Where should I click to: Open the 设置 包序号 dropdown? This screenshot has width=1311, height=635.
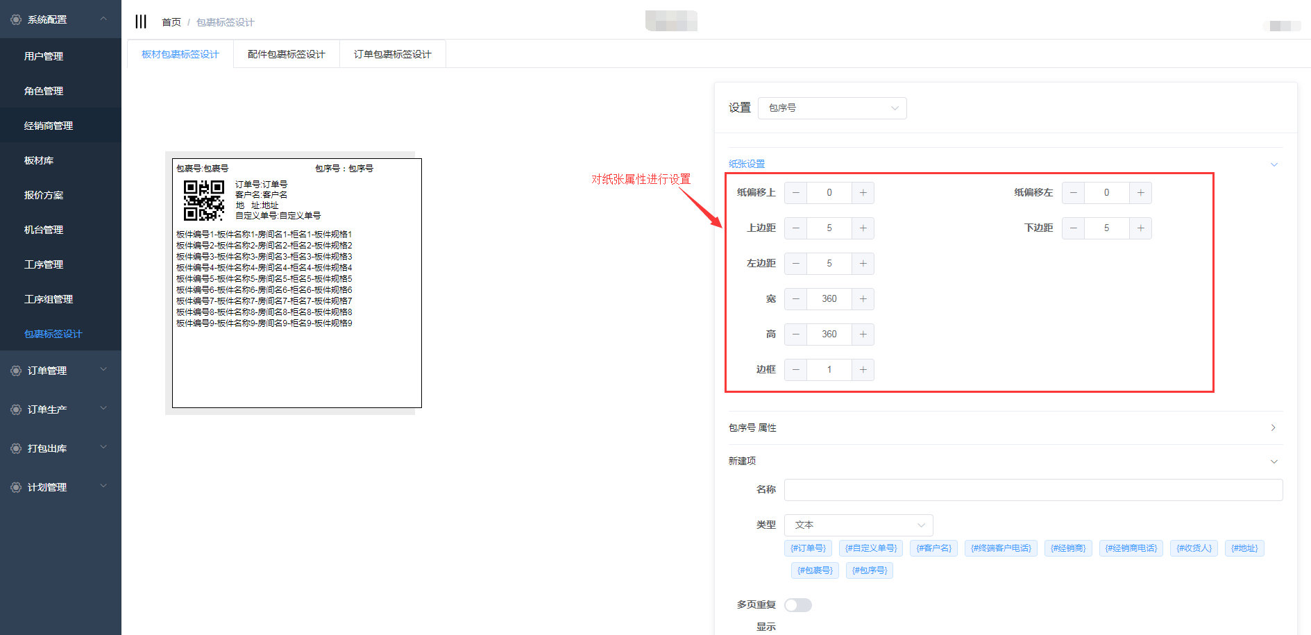832,108
